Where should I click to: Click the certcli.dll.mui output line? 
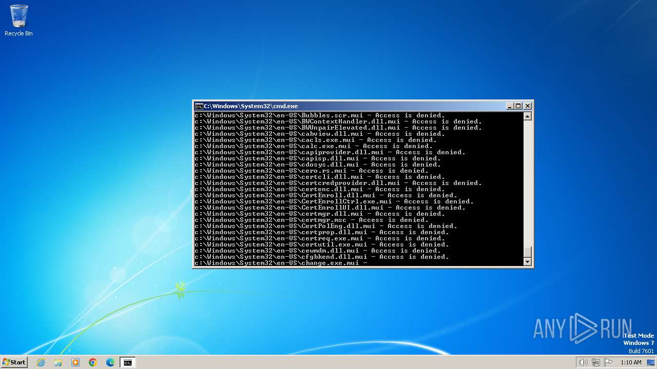point(320,177)
